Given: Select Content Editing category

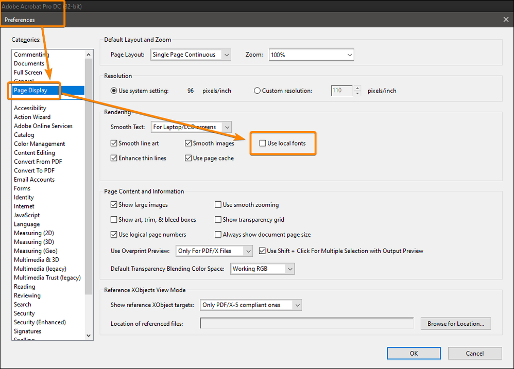Looking at the screenshot, I should click(35, 152).
